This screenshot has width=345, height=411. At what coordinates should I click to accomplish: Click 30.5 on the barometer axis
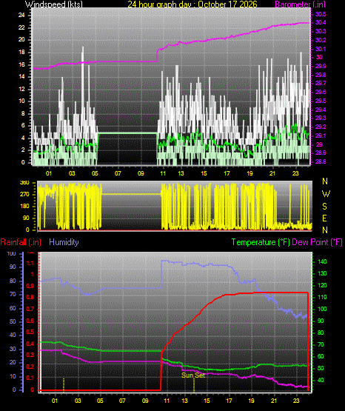point(321,14)
